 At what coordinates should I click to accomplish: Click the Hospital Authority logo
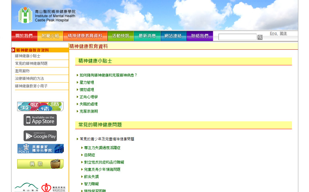click(53, 188)
